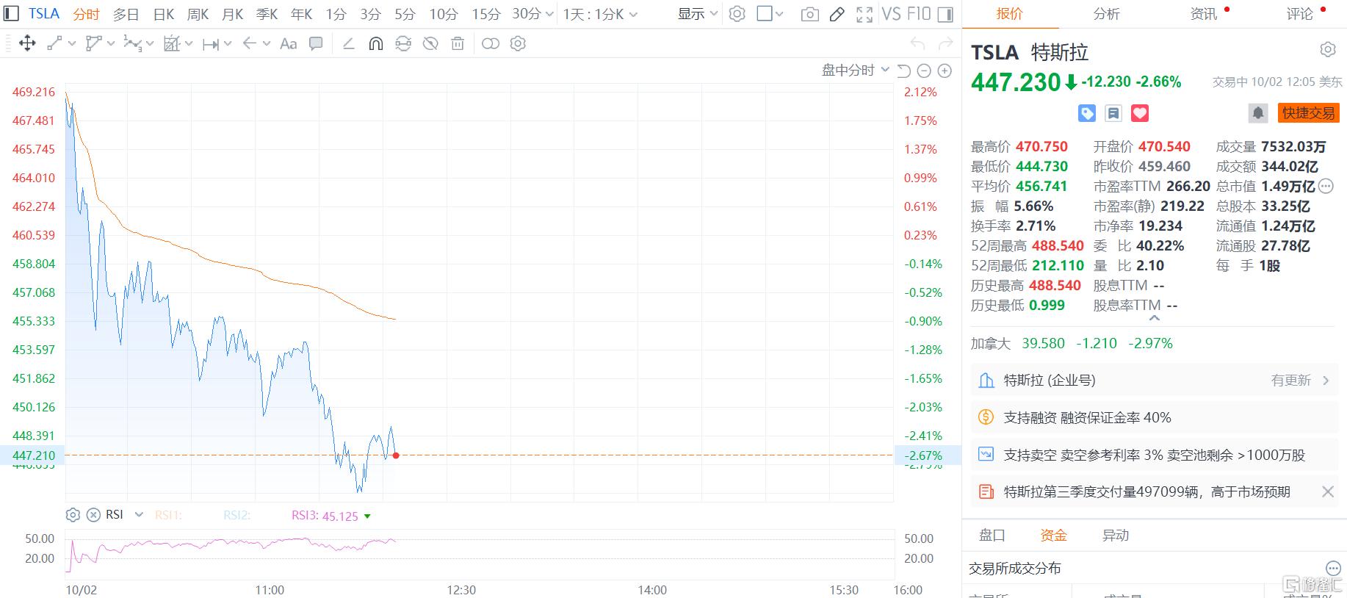Open the 分析 analysis tab

click(x=1106, y=14)
